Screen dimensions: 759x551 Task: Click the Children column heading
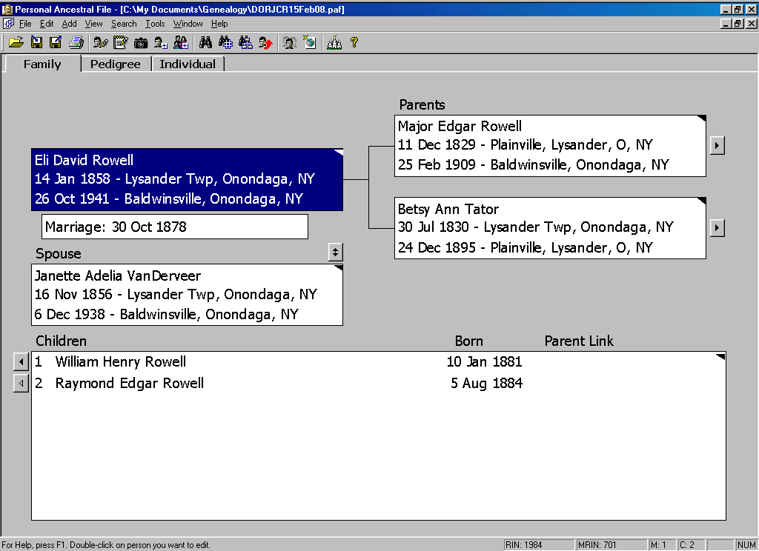61,341
